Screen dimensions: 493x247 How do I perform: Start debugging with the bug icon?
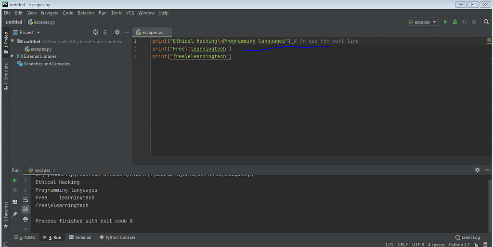[x=455, y=22]
